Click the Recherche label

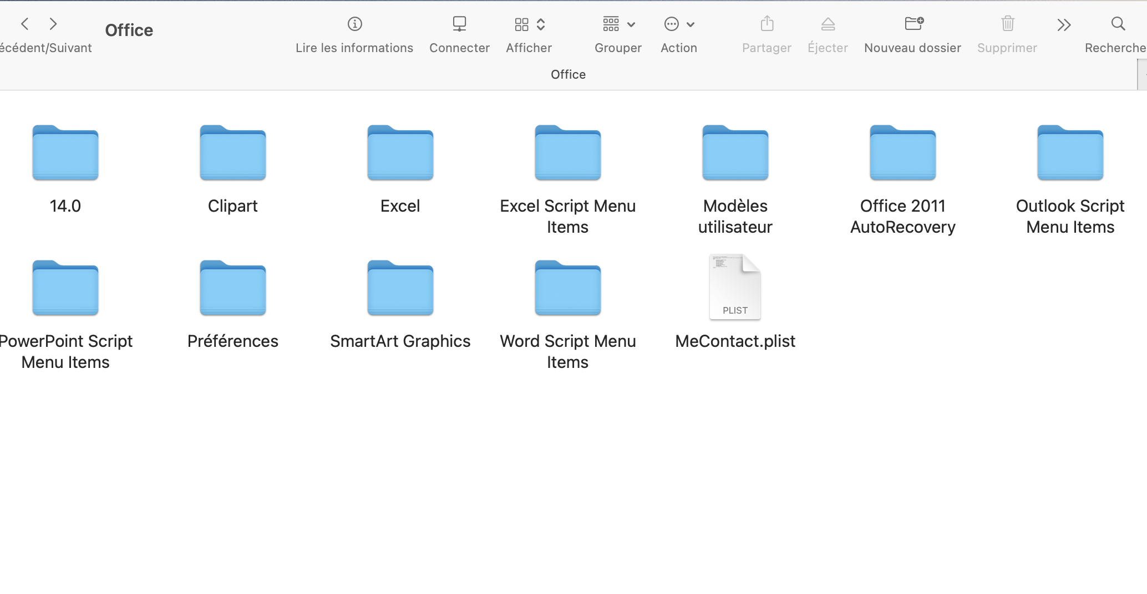[x=1115, y=48]
